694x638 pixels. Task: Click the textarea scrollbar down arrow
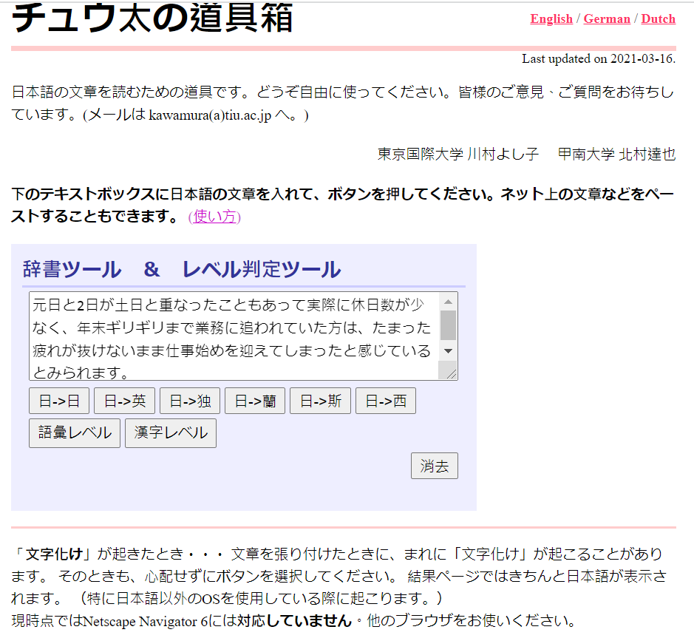pyautogui.click(x=449, y=351)
